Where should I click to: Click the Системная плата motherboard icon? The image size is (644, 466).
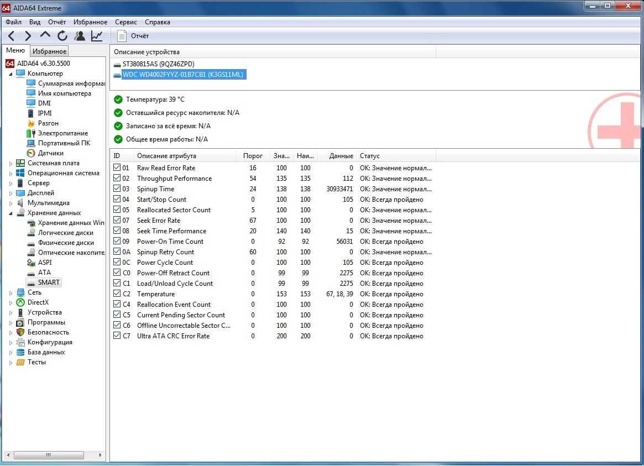point(20,163)
